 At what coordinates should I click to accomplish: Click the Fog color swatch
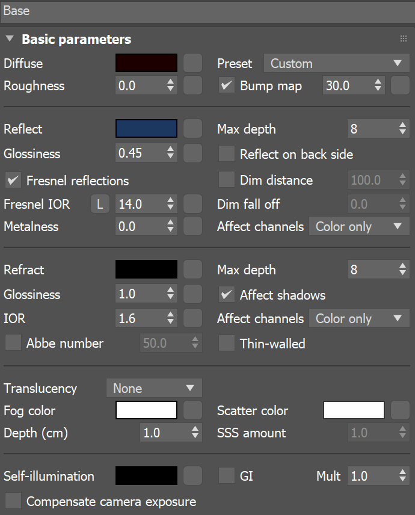click(146, 410)
